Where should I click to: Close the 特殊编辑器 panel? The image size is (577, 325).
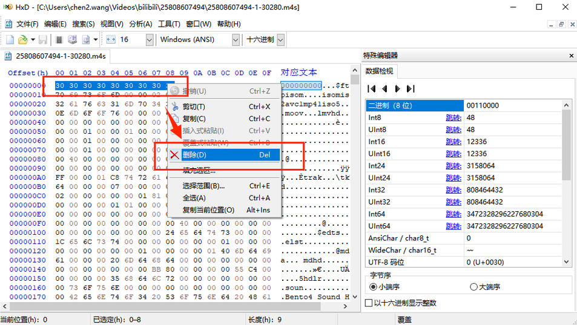[x=571, y=56]
